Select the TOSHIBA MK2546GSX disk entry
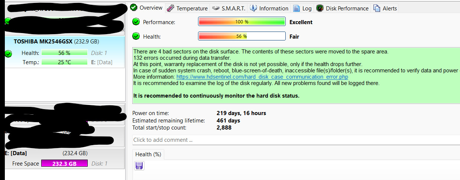The width and height of the screenshot is (460, 180). pyautogui.click(x=56, y=42)
